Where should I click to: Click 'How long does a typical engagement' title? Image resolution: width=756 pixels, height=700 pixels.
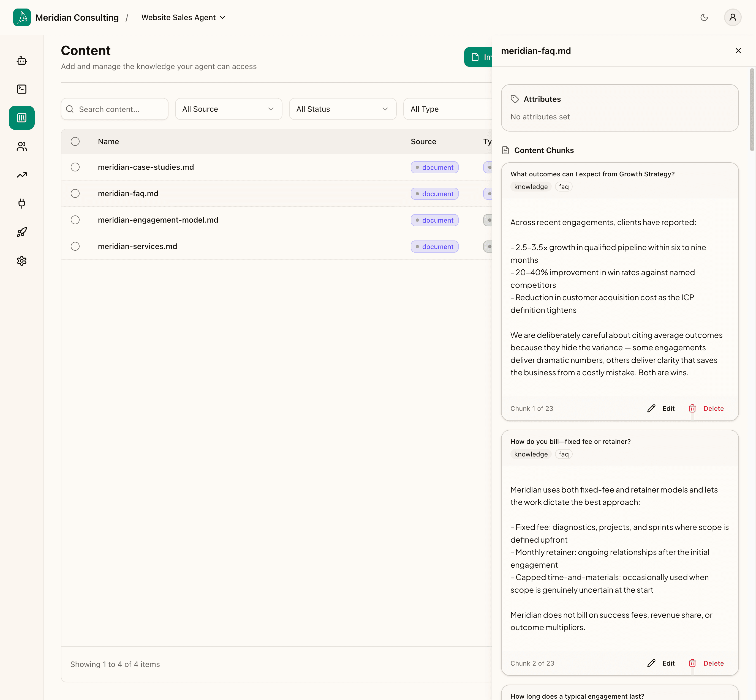click(577, 696)
